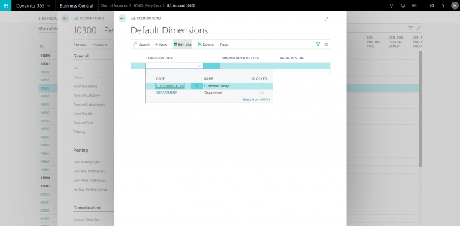
Task: Open Account menu on account card
Action: pyautogui.click(x=100, y=45)
